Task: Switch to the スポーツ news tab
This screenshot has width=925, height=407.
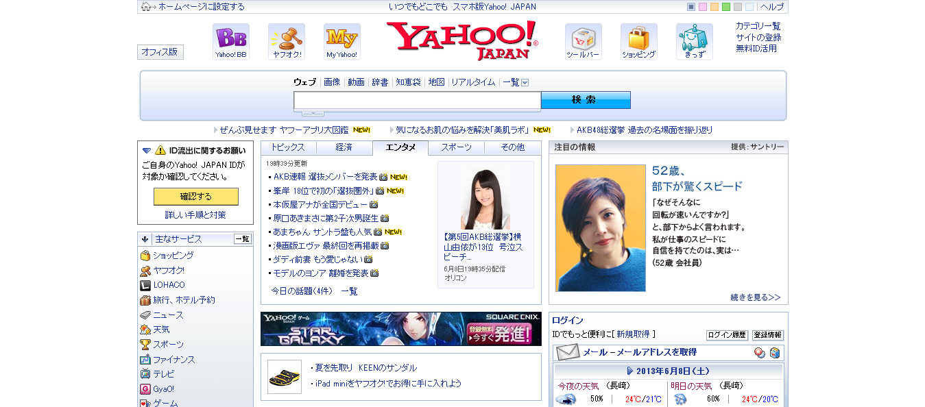Action: click(457, 147)
